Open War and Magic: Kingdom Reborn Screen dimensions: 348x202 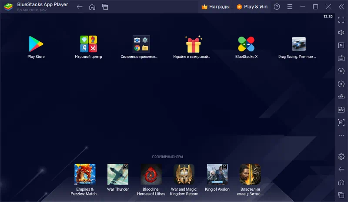click(x=184, y=174)
